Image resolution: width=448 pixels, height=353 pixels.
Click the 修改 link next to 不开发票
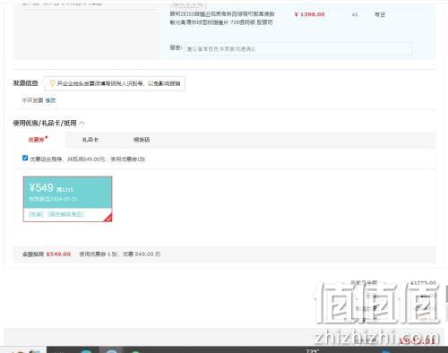coord(50,100)
